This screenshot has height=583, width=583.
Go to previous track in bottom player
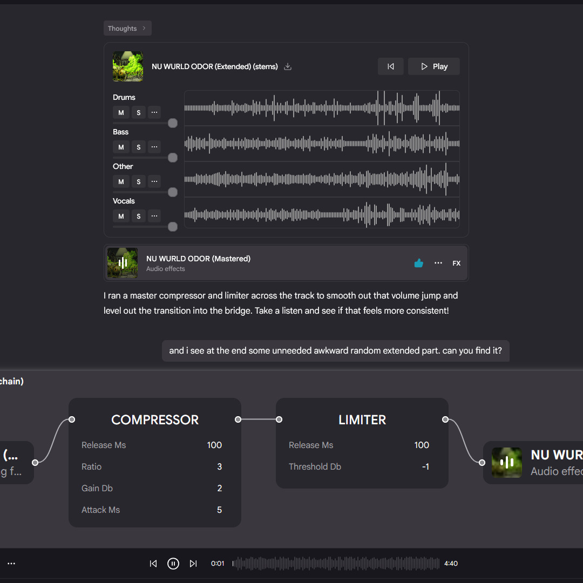(153, 563)
